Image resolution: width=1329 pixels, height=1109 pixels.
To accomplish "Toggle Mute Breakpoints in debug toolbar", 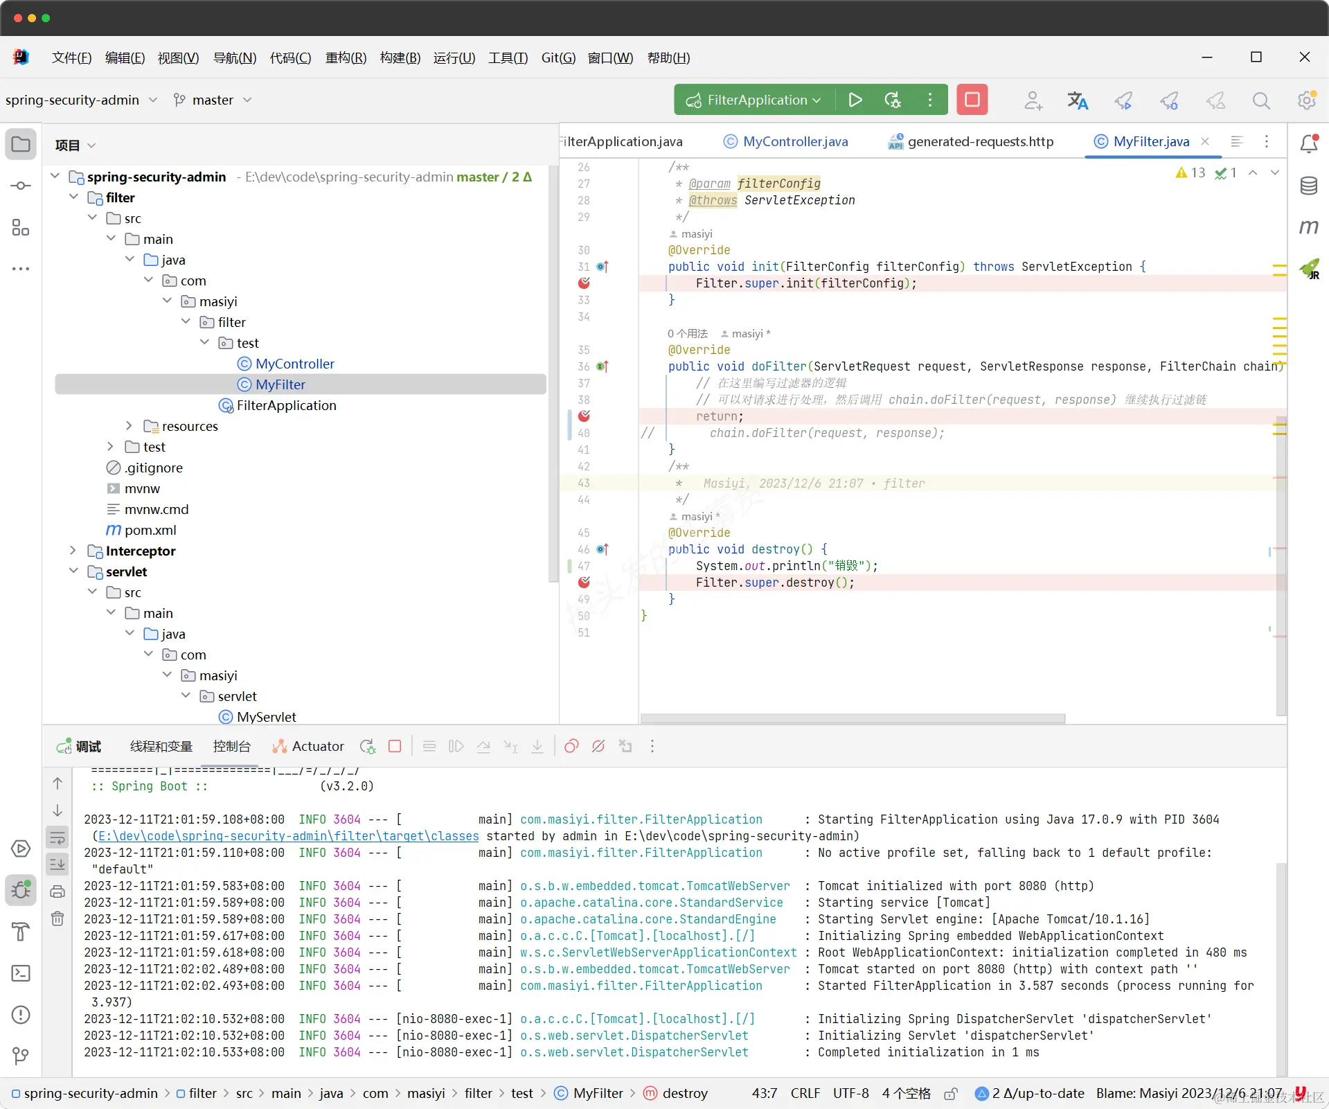I will point(598,746).
